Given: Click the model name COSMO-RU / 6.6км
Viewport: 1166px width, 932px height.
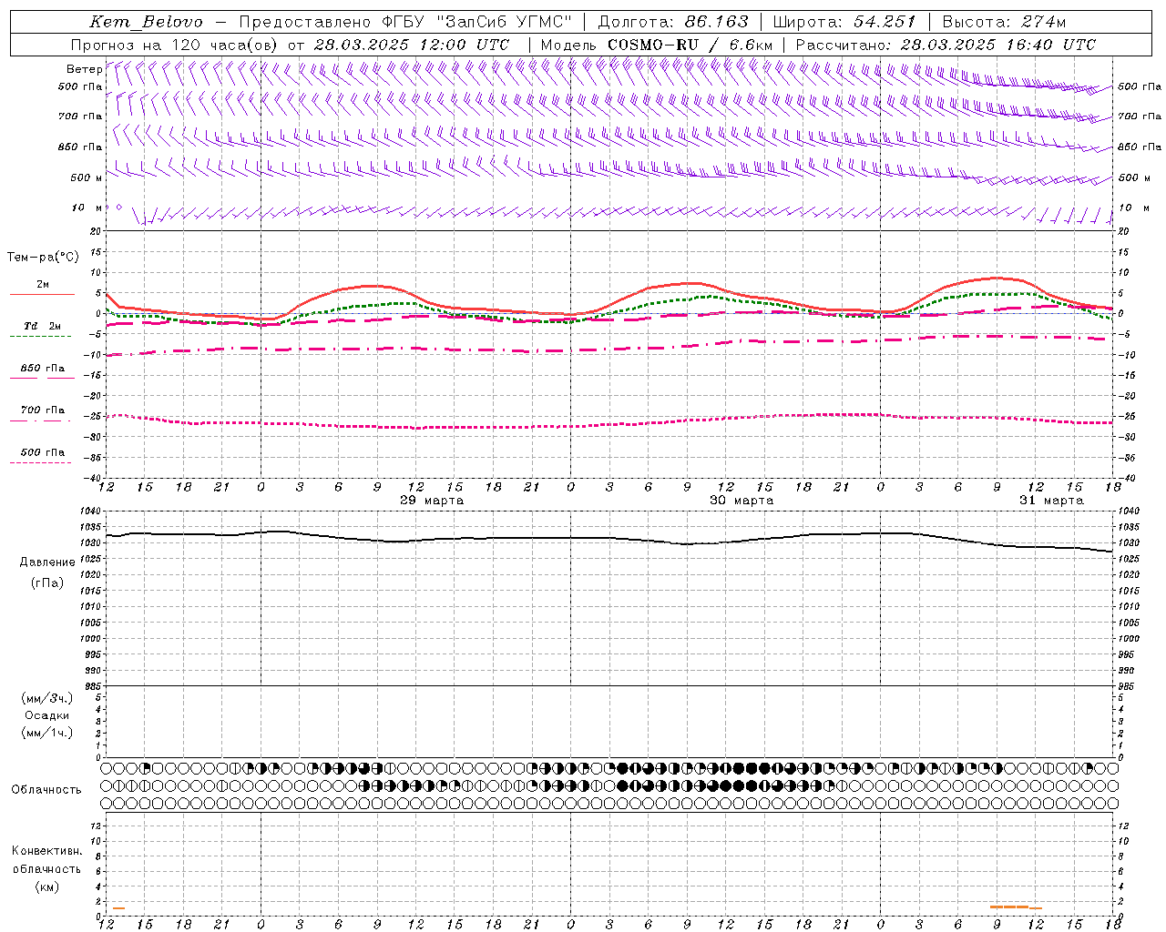Looking at the screenshot, I should coord(690,45).
